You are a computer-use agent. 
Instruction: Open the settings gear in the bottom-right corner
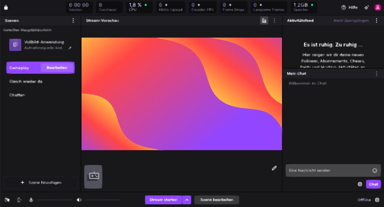377,200
